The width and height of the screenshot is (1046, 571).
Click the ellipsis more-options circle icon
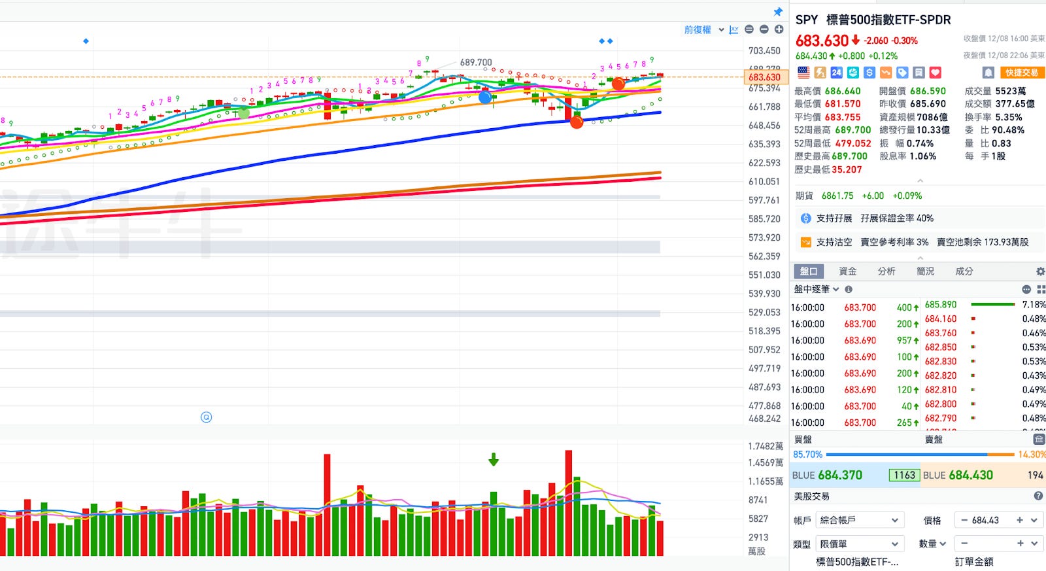pyautogui.click(x=1026, y=289)
